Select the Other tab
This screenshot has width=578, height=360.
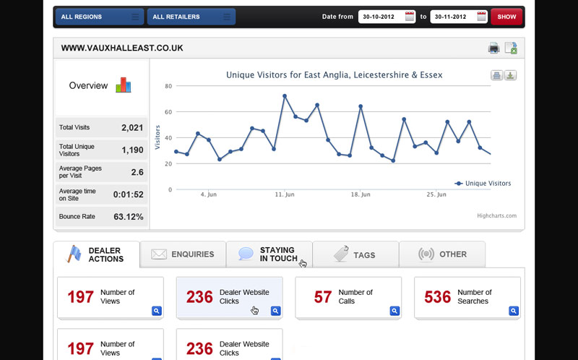(x=442, y=254)
